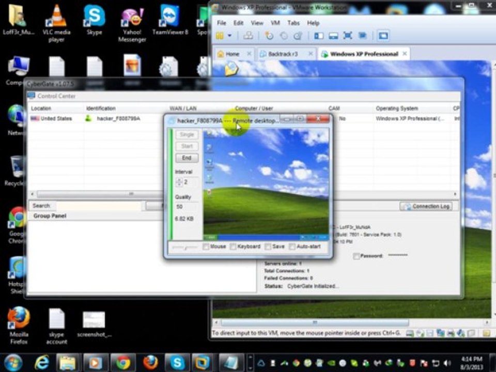
Task: Click the VMware snapshot take icon
Action: (269, 36)
